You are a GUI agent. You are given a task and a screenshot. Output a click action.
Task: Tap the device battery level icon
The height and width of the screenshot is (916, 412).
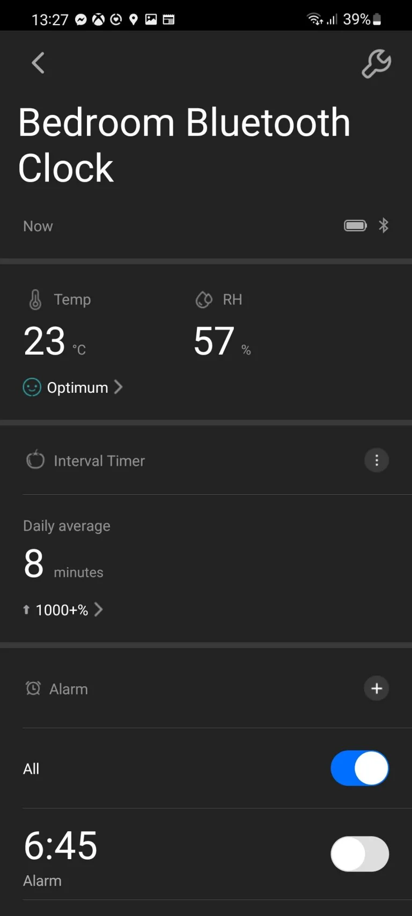[355, 226]
